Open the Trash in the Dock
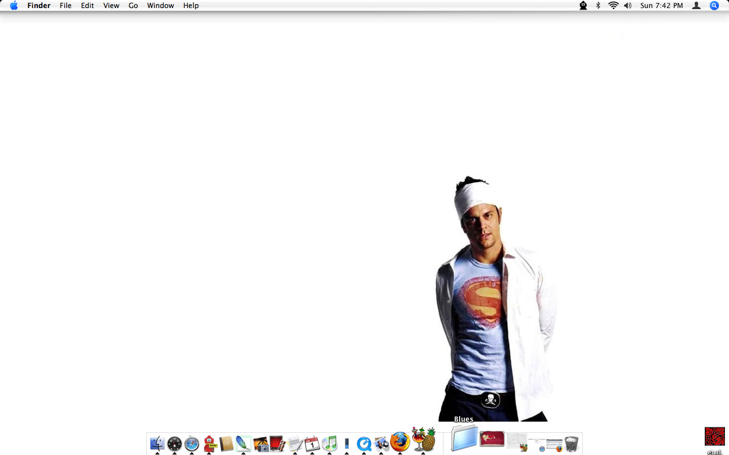The height and width of the screenshot is (455, 729). tap(572, 443)
